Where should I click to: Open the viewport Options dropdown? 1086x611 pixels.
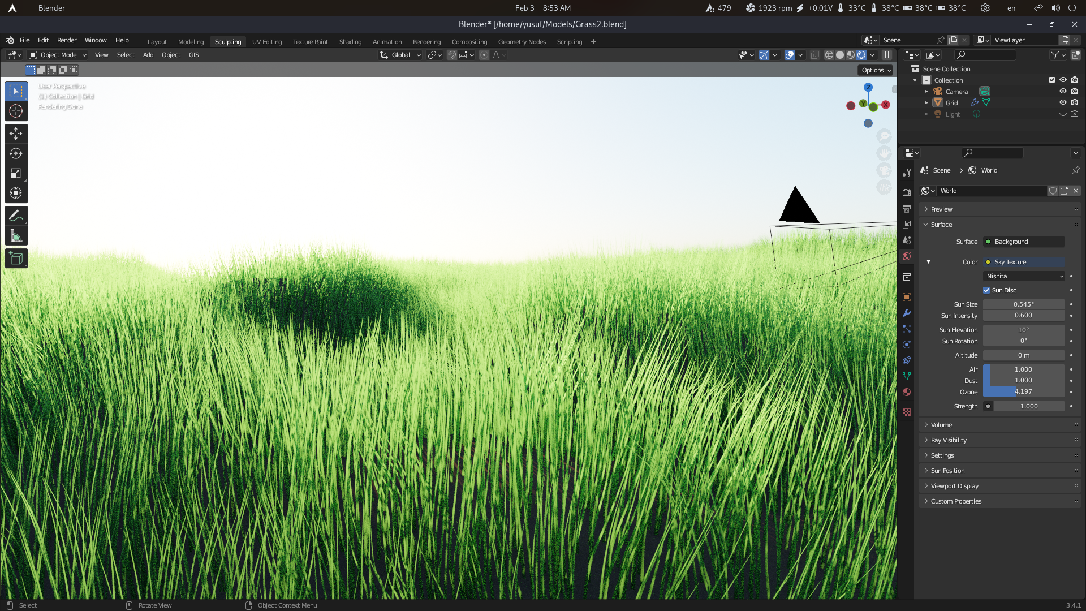(x=876, y=70)
